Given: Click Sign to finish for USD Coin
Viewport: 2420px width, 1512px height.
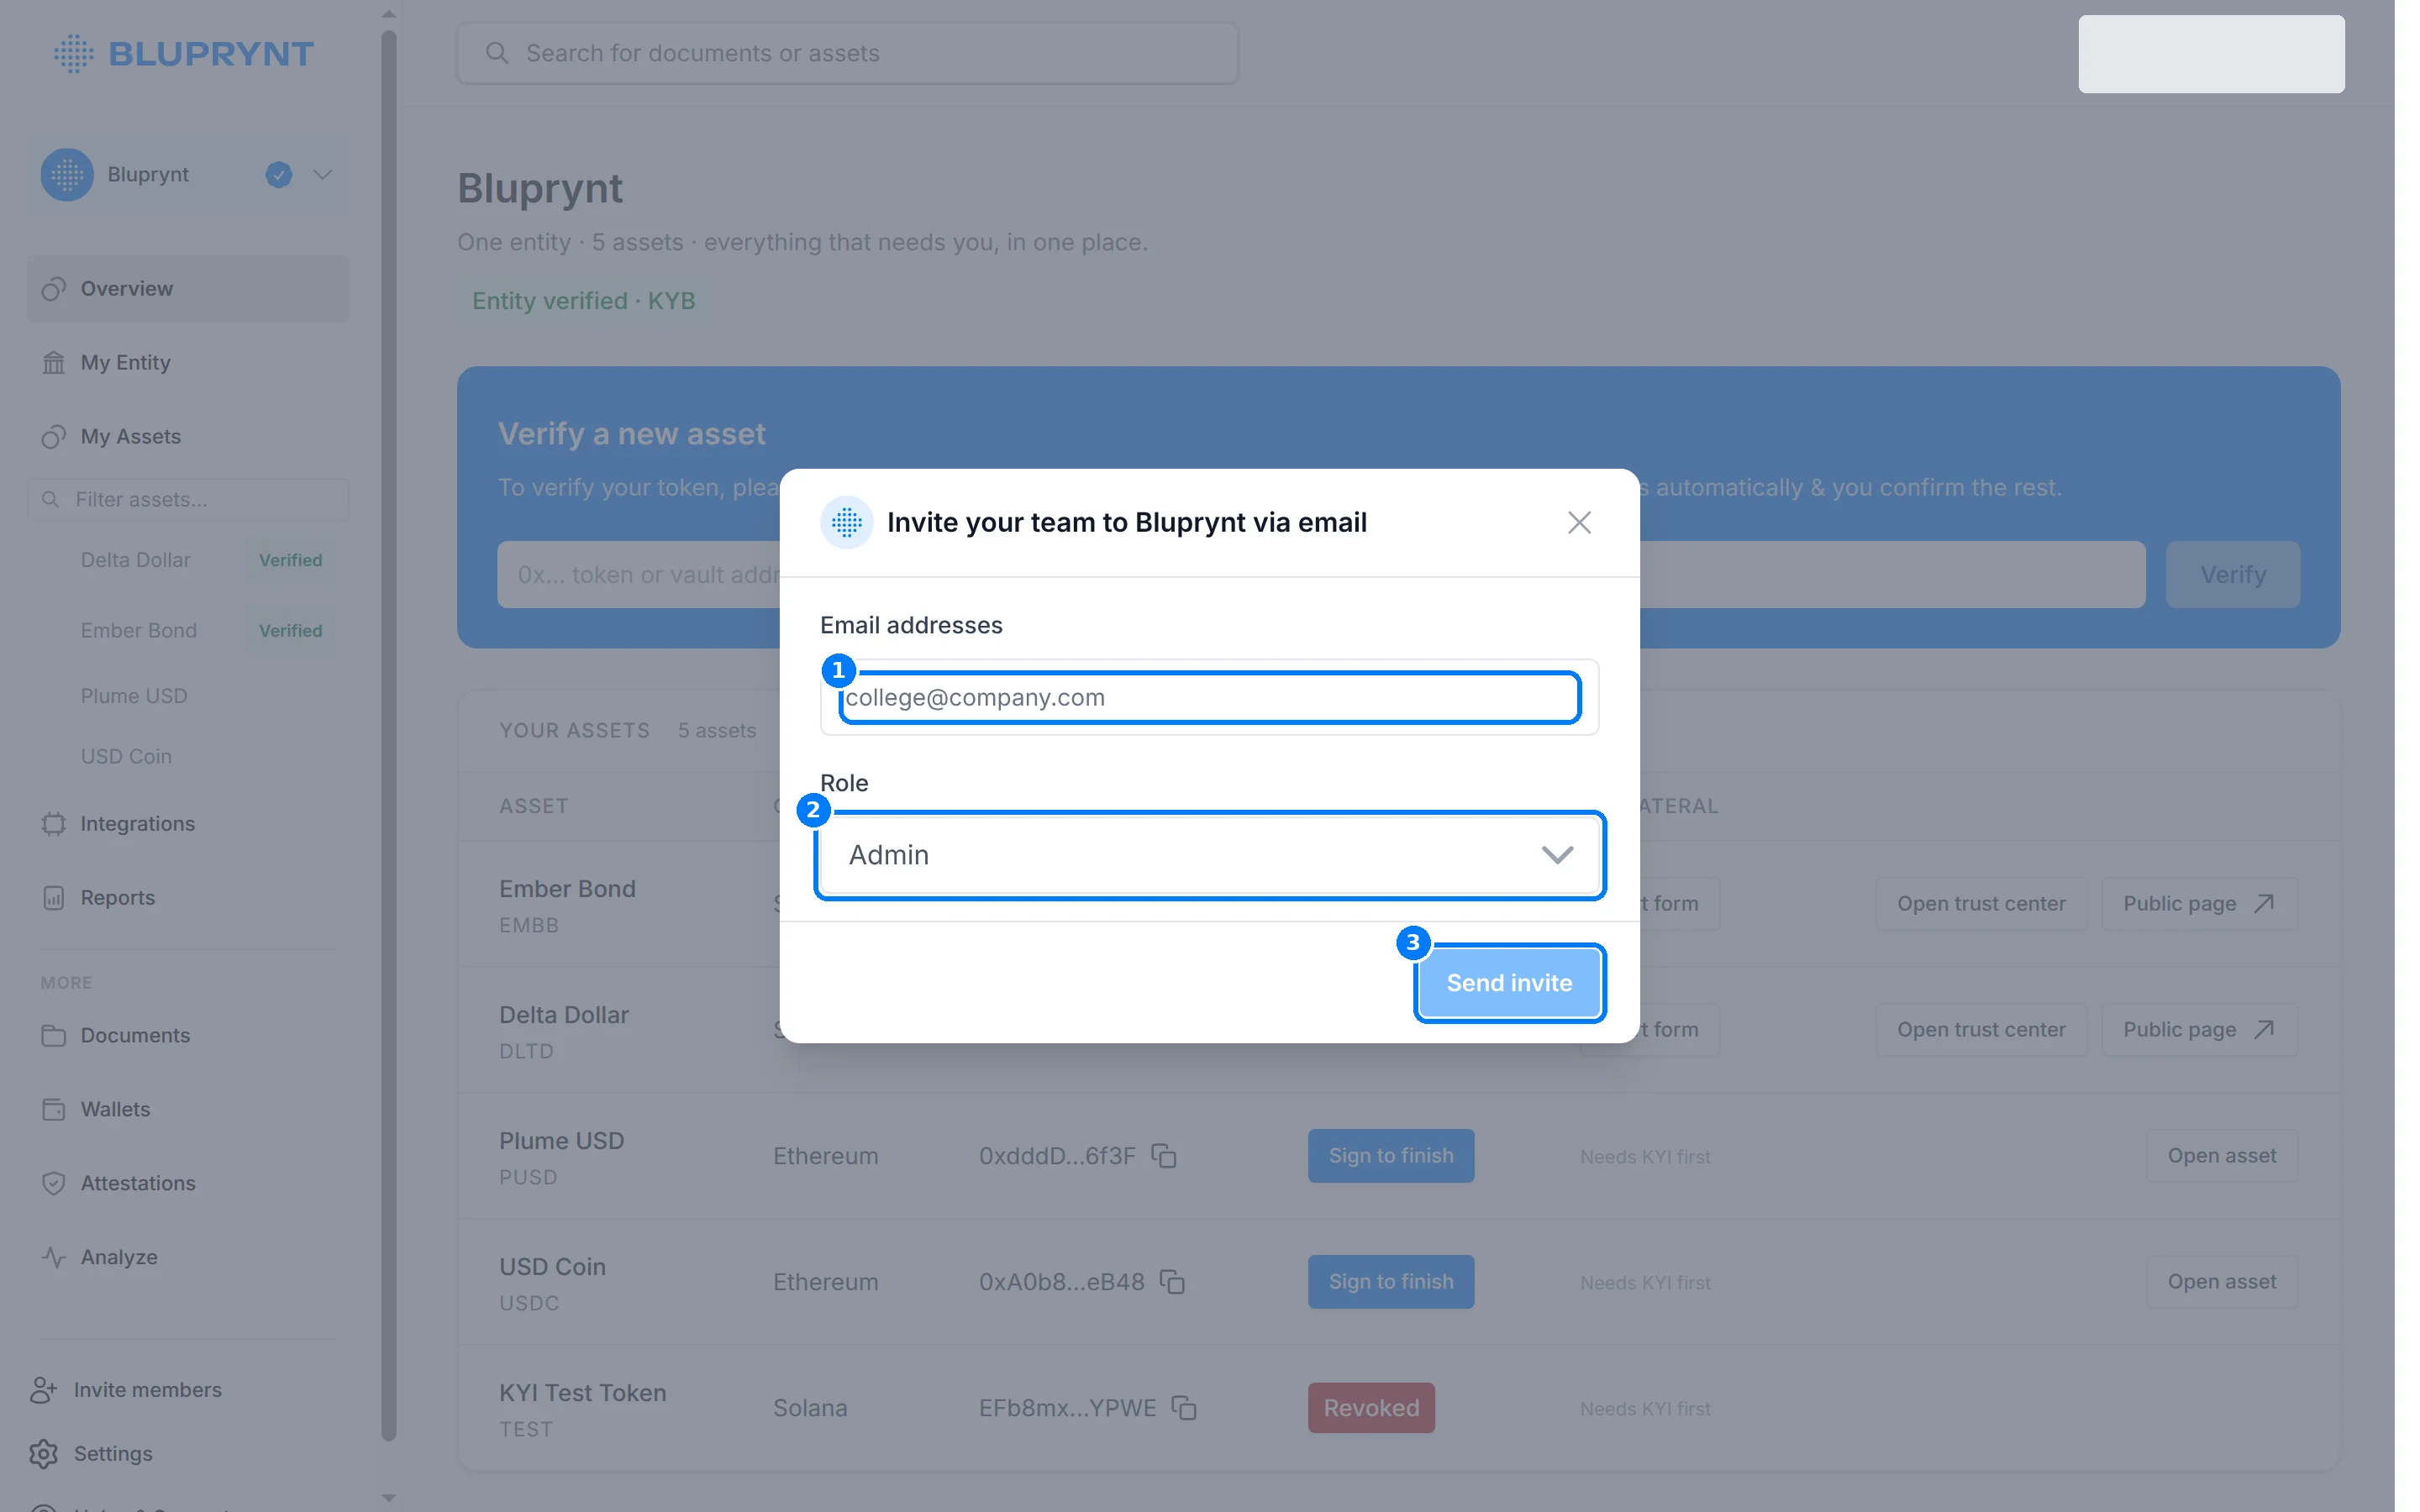Looking at the screenshot, I should tap(1390, 1281).
